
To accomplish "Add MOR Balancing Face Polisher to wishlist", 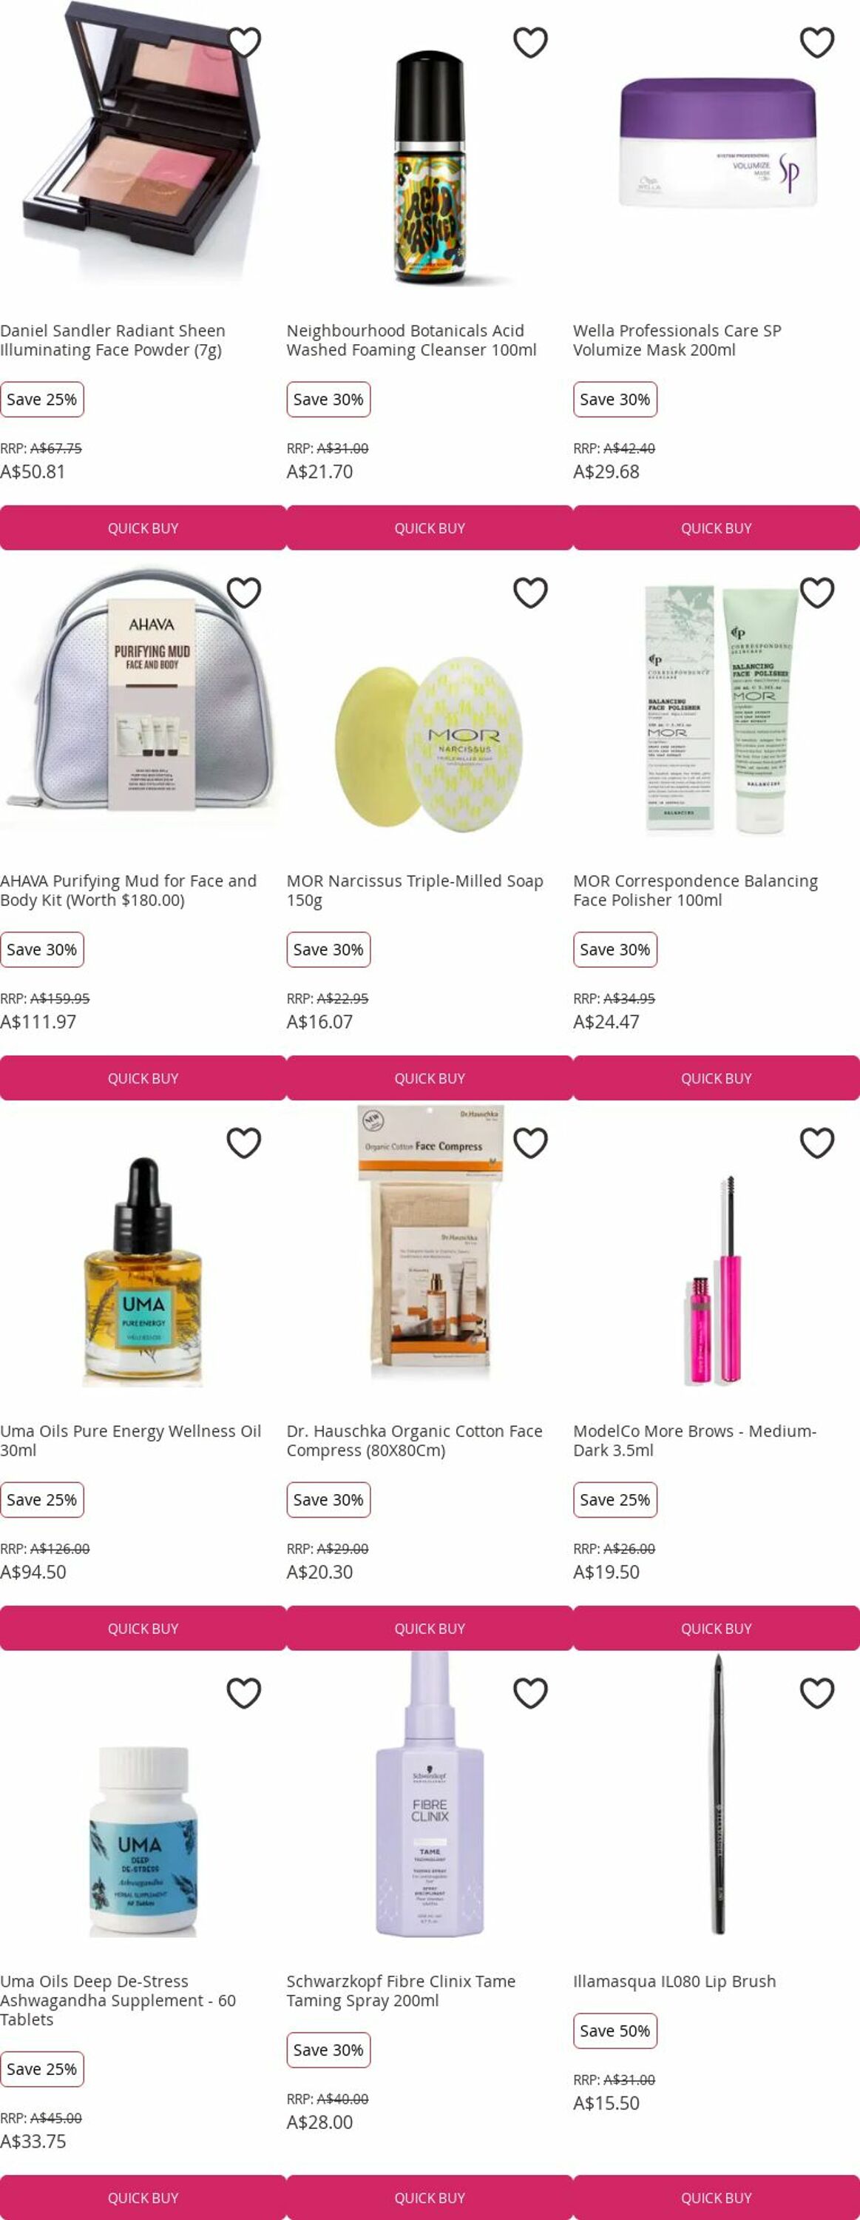I will tap(817, 592).
